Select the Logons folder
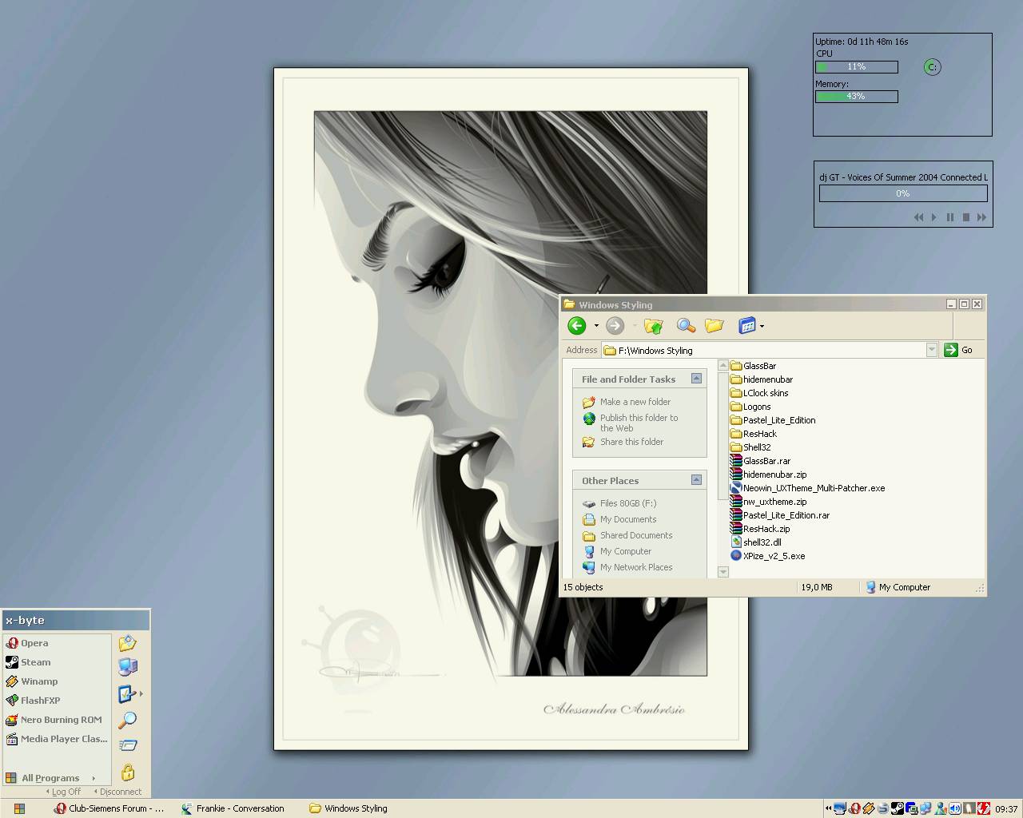Image resolution: width=1023 pixels, height=818 pixels. coord(750,407)
